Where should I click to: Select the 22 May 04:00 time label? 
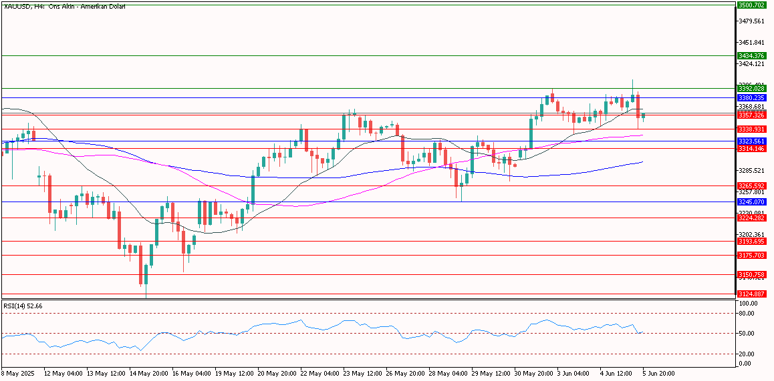(319, 374)
